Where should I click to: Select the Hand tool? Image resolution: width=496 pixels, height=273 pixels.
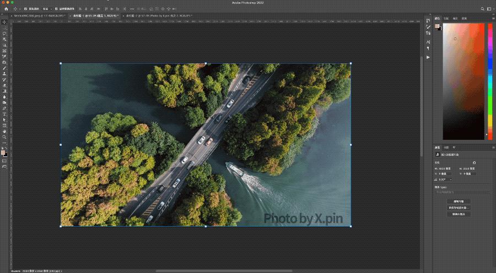coord(4,131)
